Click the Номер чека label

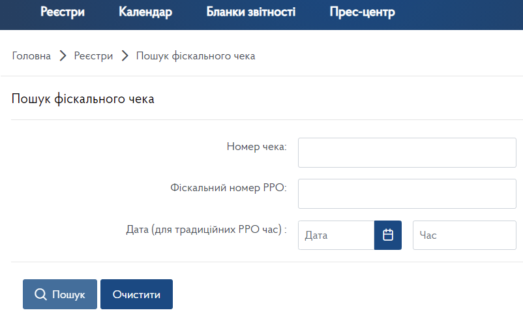coord(256,147)
